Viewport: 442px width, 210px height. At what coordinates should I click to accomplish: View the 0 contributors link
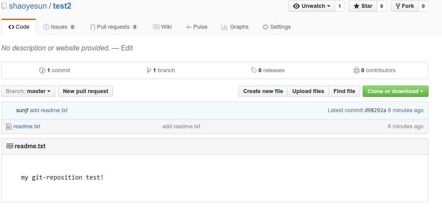point(374,70)
